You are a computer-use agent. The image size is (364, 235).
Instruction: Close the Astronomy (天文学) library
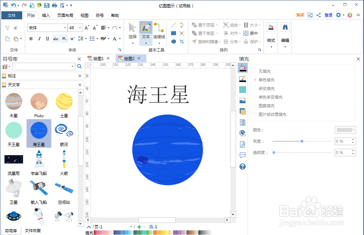point(80,85)
